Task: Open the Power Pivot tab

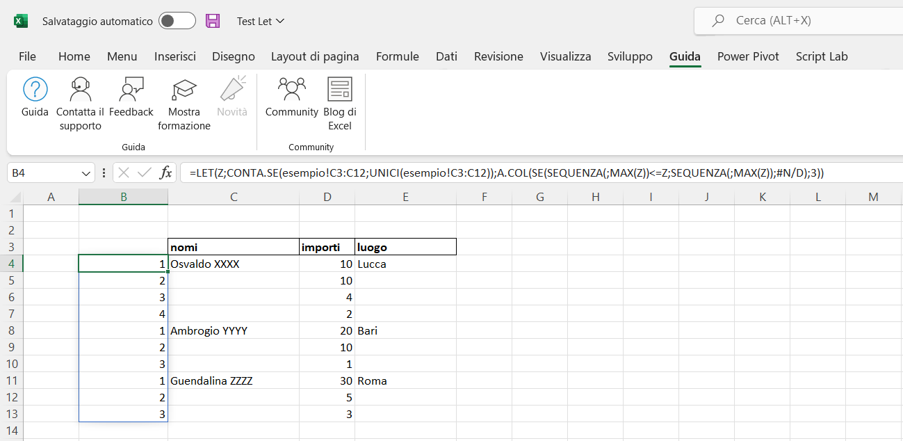Action: point(748,56)
